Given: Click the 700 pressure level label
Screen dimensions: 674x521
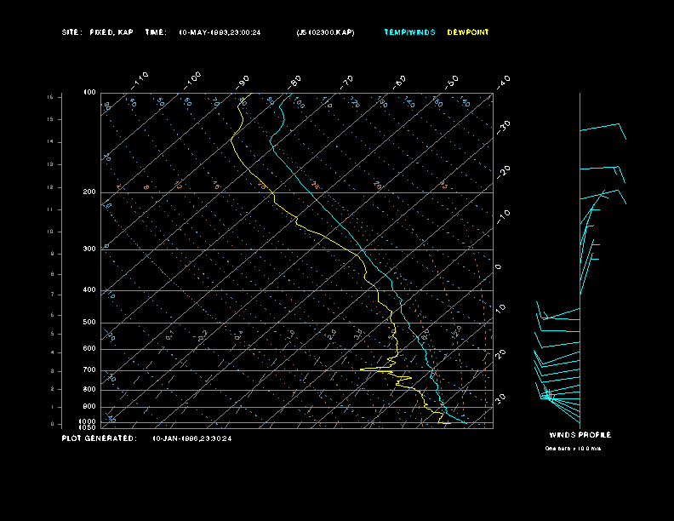Looking at the screenshot, I should point(89,370).
